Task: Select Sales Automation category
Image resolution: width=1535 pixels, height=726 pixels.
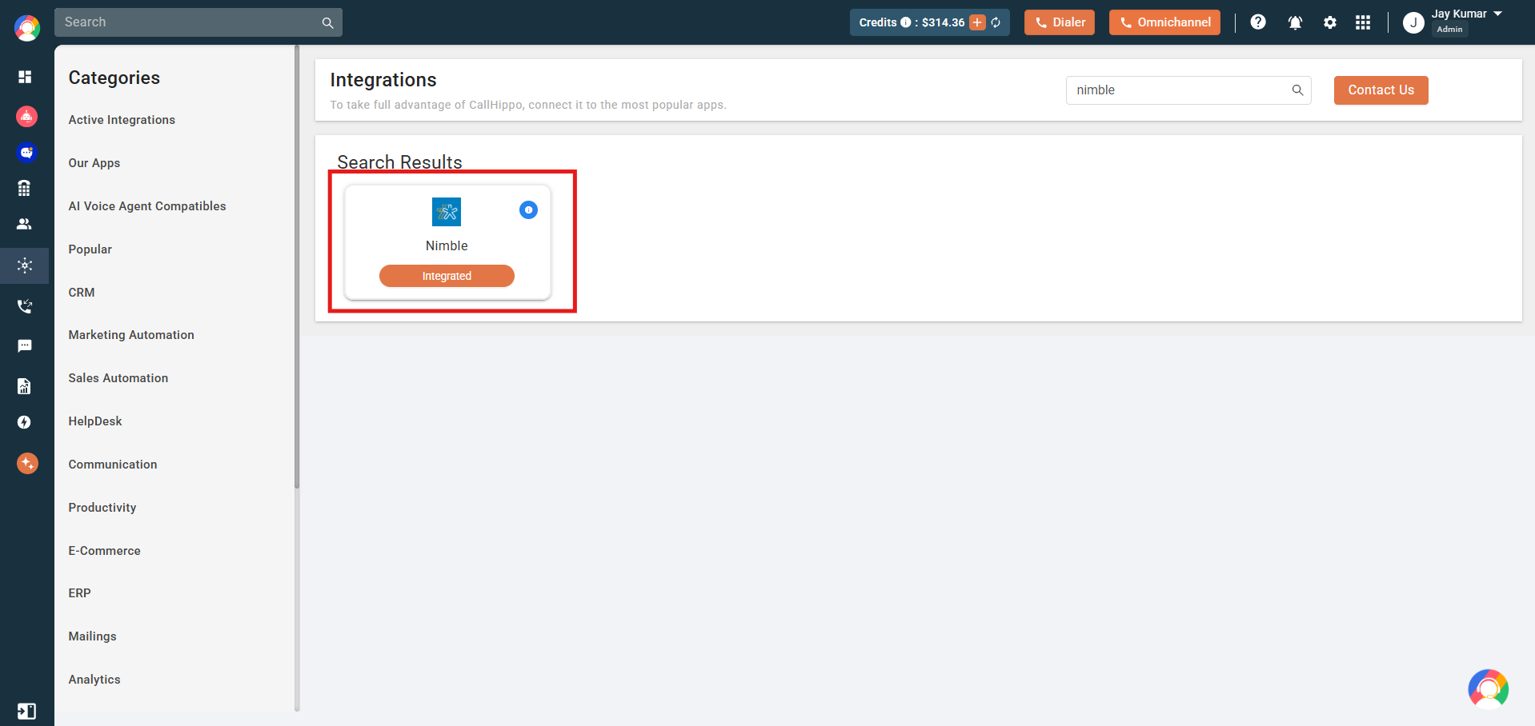Action: [118, 378]
